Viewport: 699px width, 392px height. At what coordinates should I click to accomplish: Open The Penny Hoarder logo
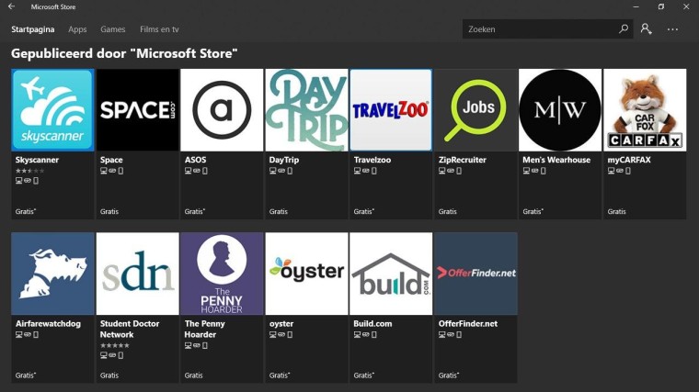222,274
